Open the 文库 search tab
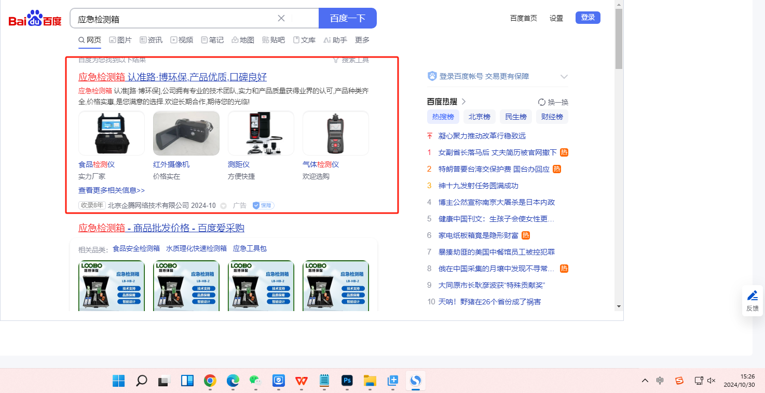The image size is (765, 393). (x=304, y=40)
